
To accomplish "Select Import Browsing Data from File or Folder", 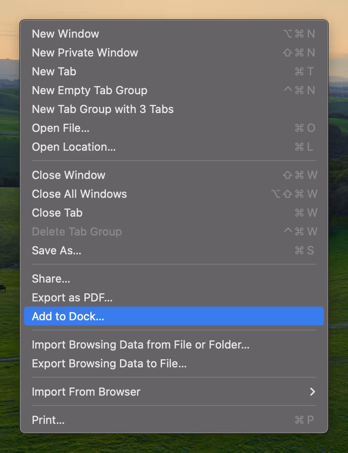I will 140,345.
